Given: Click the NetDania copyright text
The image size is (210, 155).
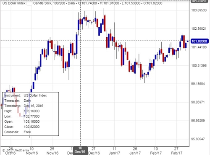Looking at the screenshot, I should pyautogui.click(x=16, y=150).
